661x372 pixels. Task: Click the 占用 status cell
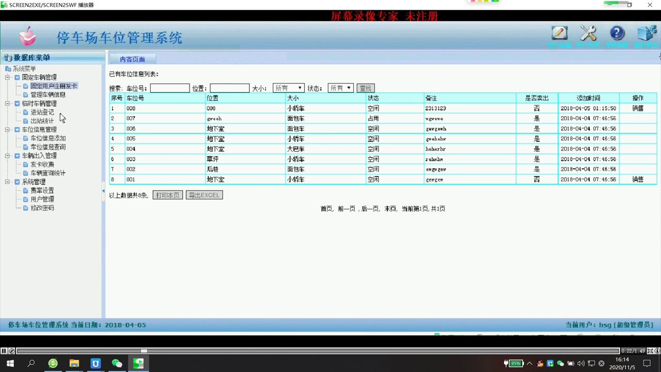(373, 119)
